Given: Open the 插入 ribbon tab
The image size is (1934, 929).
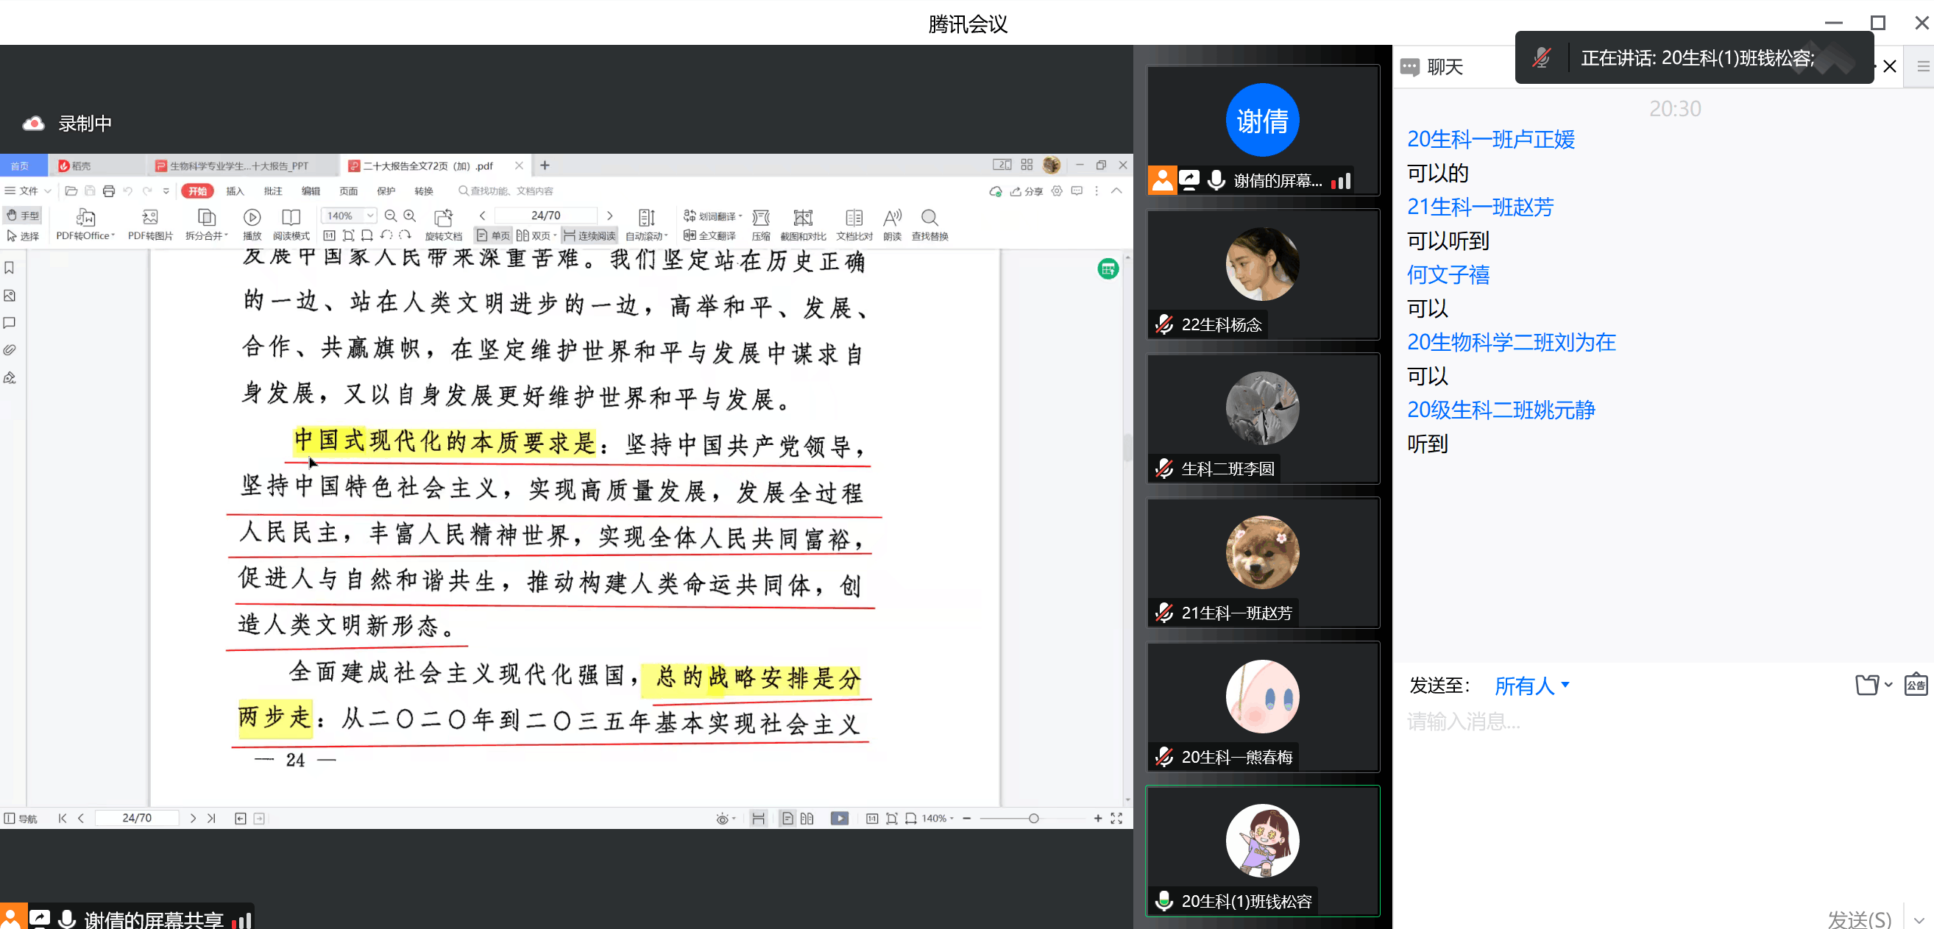Looking at the screenshot, I should pos(235,191).
